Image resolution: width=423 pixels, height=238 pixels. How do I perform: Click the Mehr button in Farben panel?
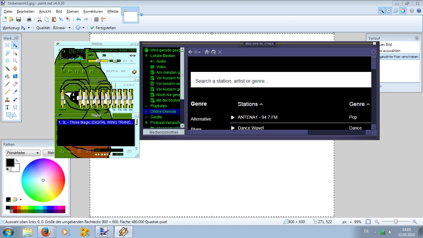(49, 153)
